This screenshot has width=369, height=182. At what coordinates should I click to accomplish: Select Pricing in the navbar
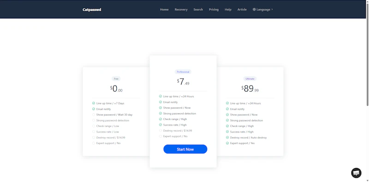[214, 10]
